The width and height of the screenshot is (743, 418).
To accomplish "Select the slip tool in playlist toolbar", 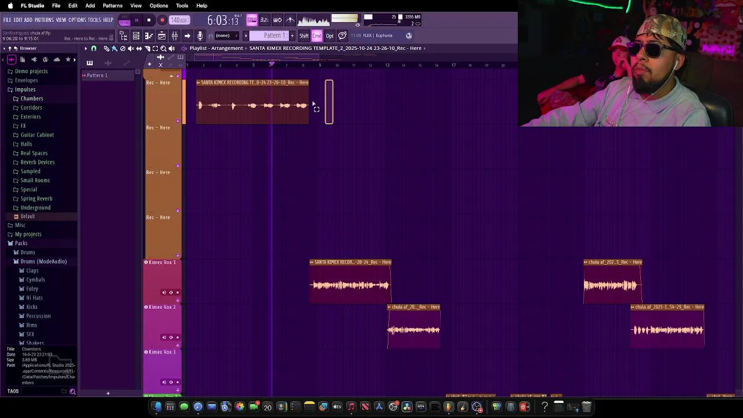I will [x=139, y=49].
